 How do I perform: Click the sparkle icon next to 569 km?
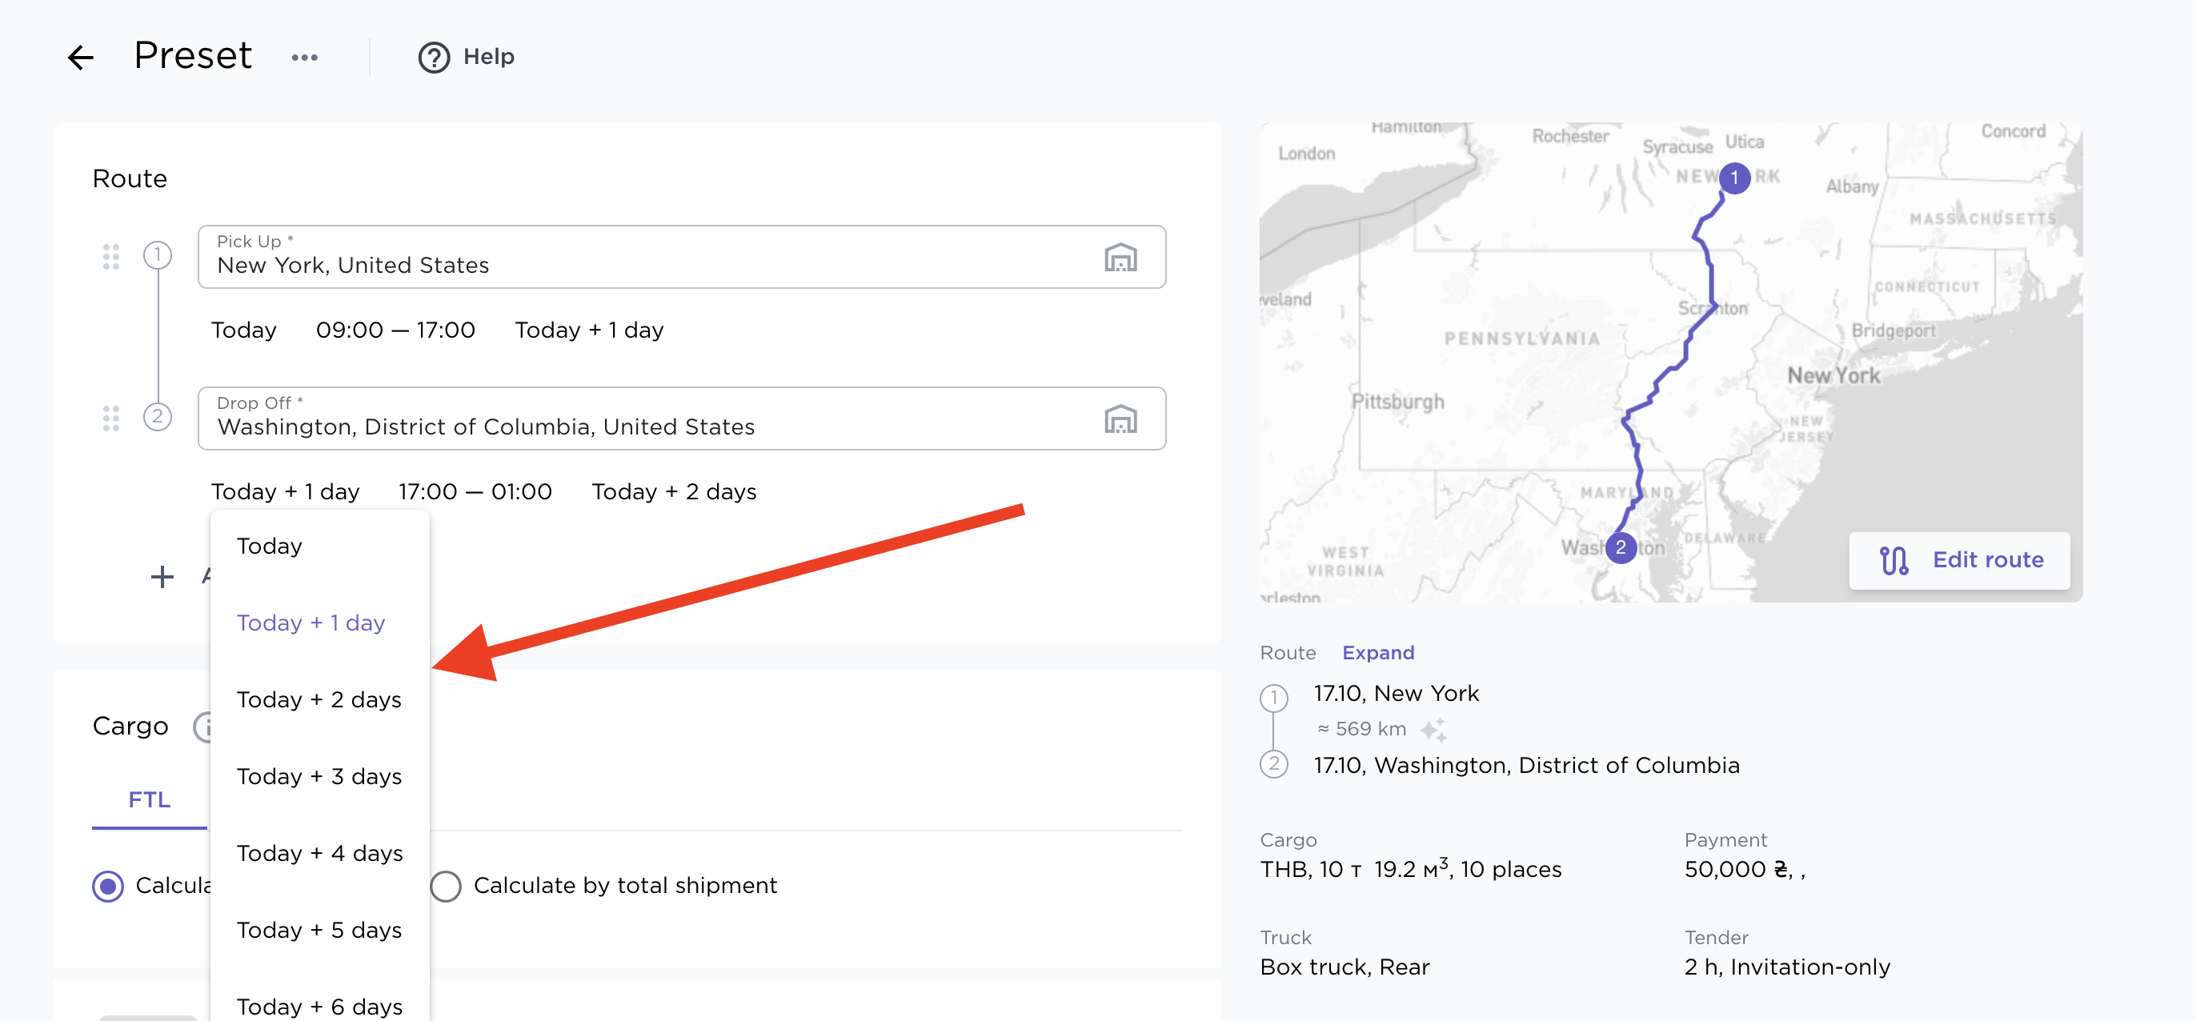tap(1433, 730)
